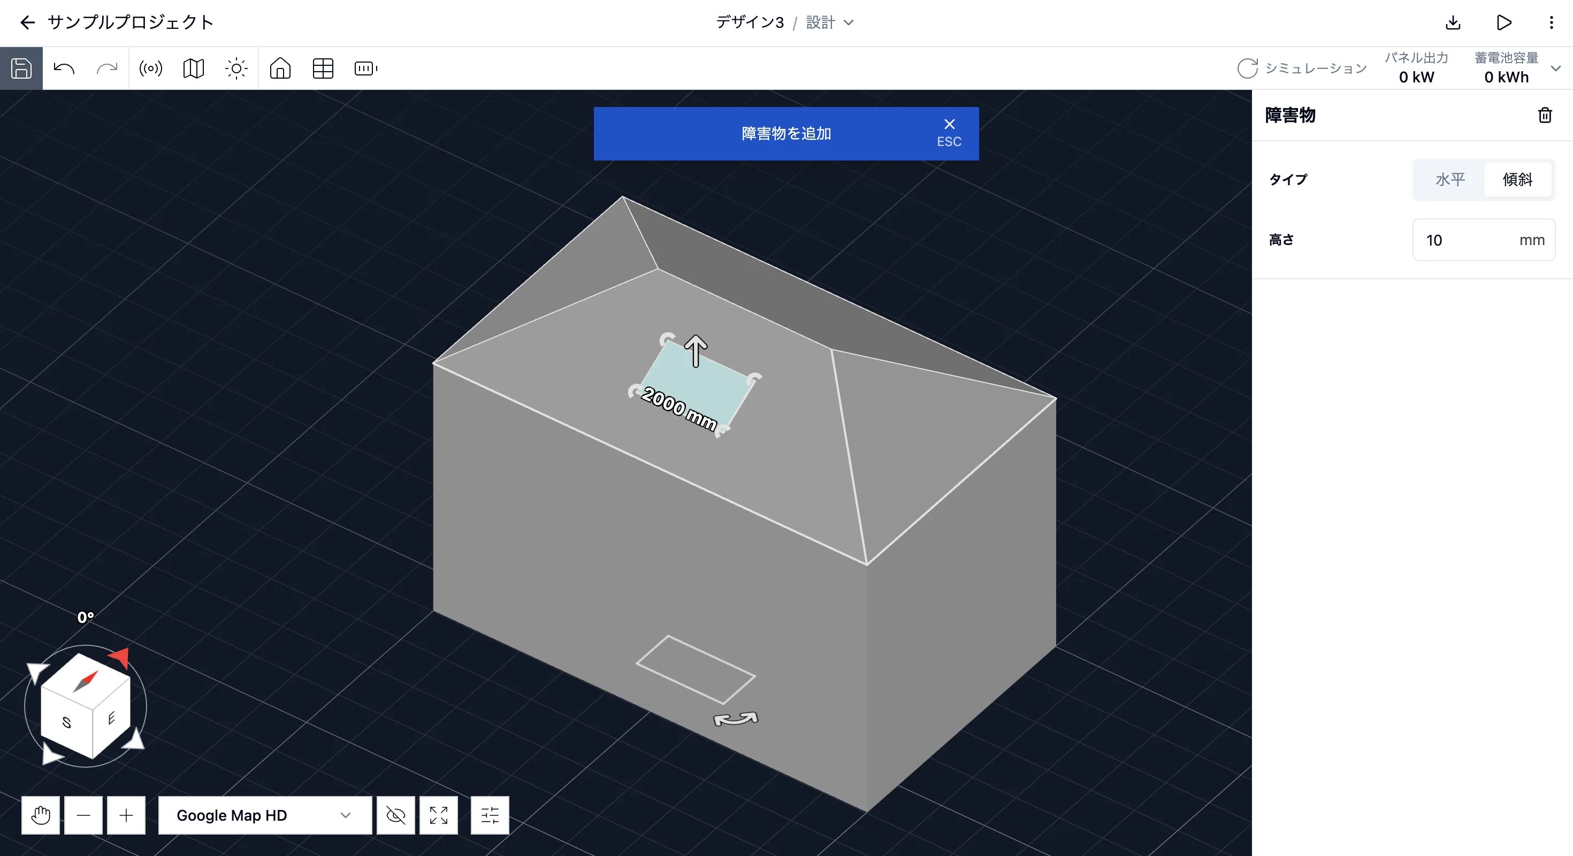Click the up arrow handle on the obstacle
Image resolution: width=1573 pixels, height=856 pixels.
[x=696, y=351]
